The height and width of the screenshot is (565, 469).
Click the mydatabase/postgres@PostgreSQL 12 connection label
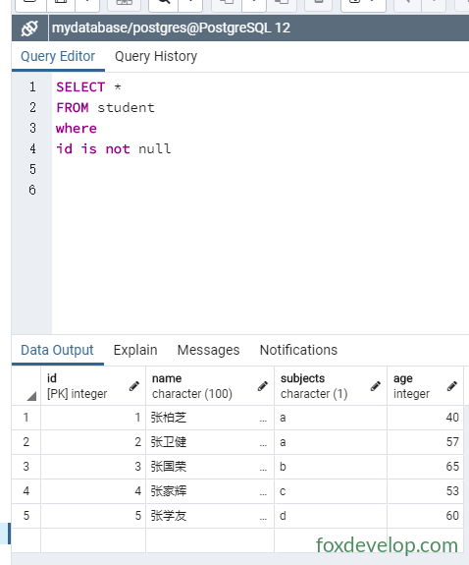[x=171, y=28]
